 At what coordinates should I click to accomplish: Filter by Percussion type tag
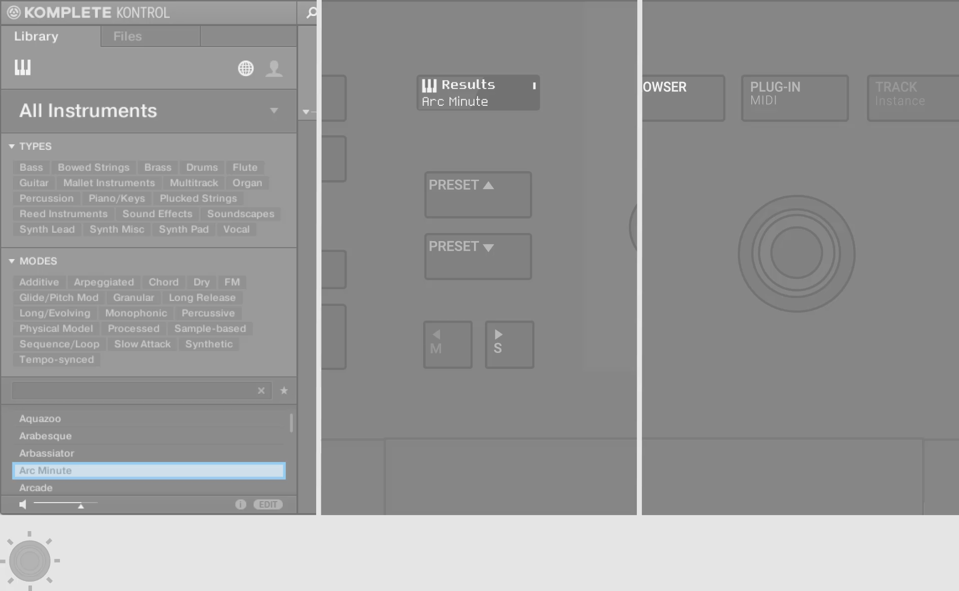pos(46,198)
